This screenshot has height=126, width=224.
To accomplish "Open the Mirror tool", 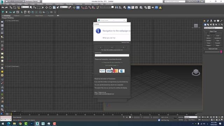I will click(x=117, y=7).
